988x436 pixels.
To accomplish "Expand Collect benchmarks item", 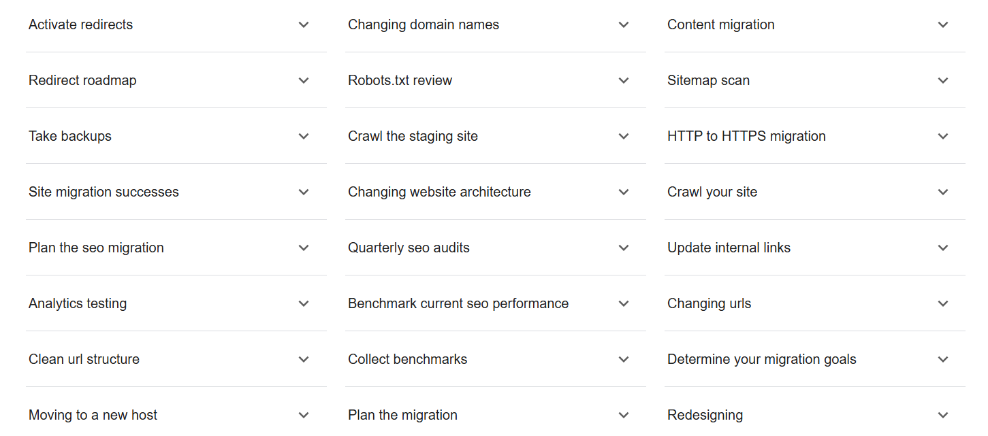I will pyautogui.click(x=623, y=360).
